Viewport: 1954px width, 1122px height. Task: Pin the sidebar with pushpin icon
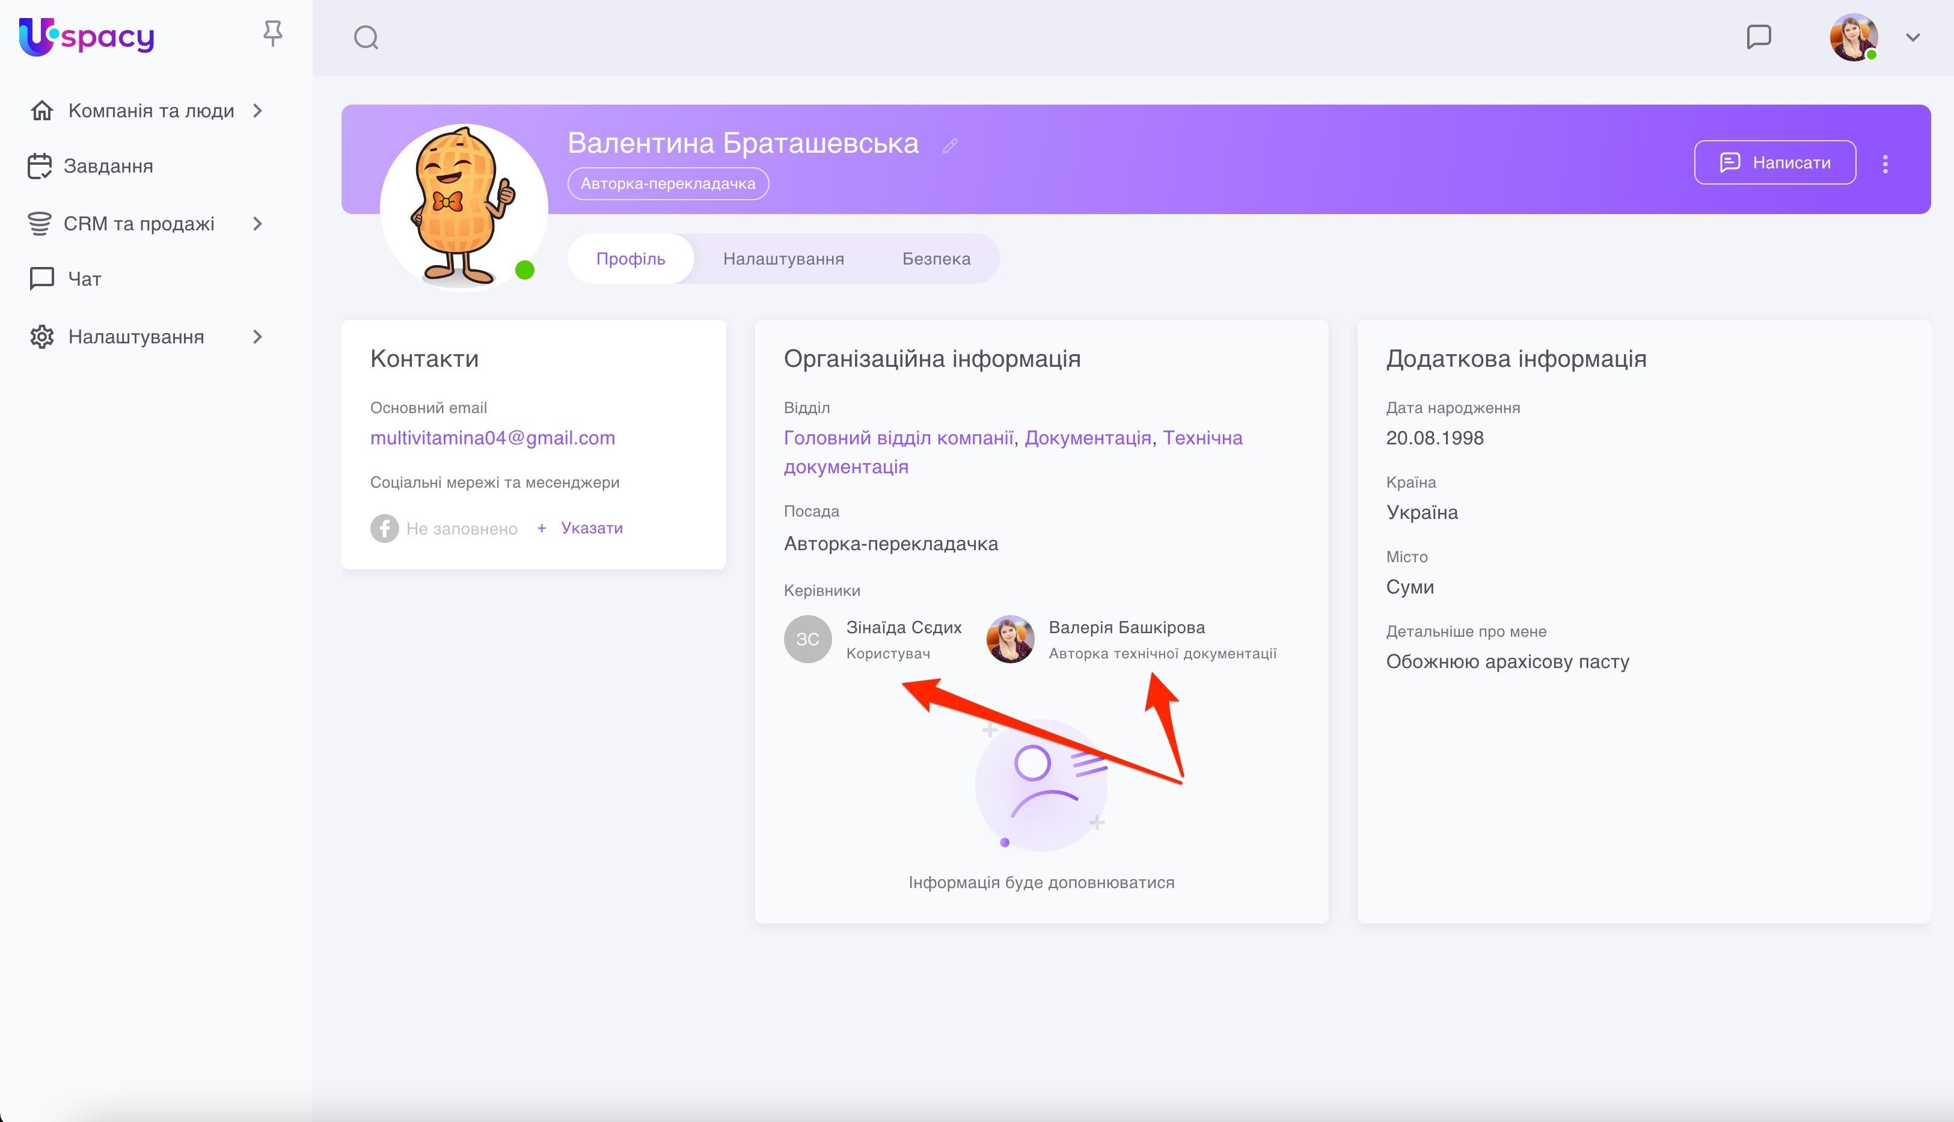click(x=272, y=34)
